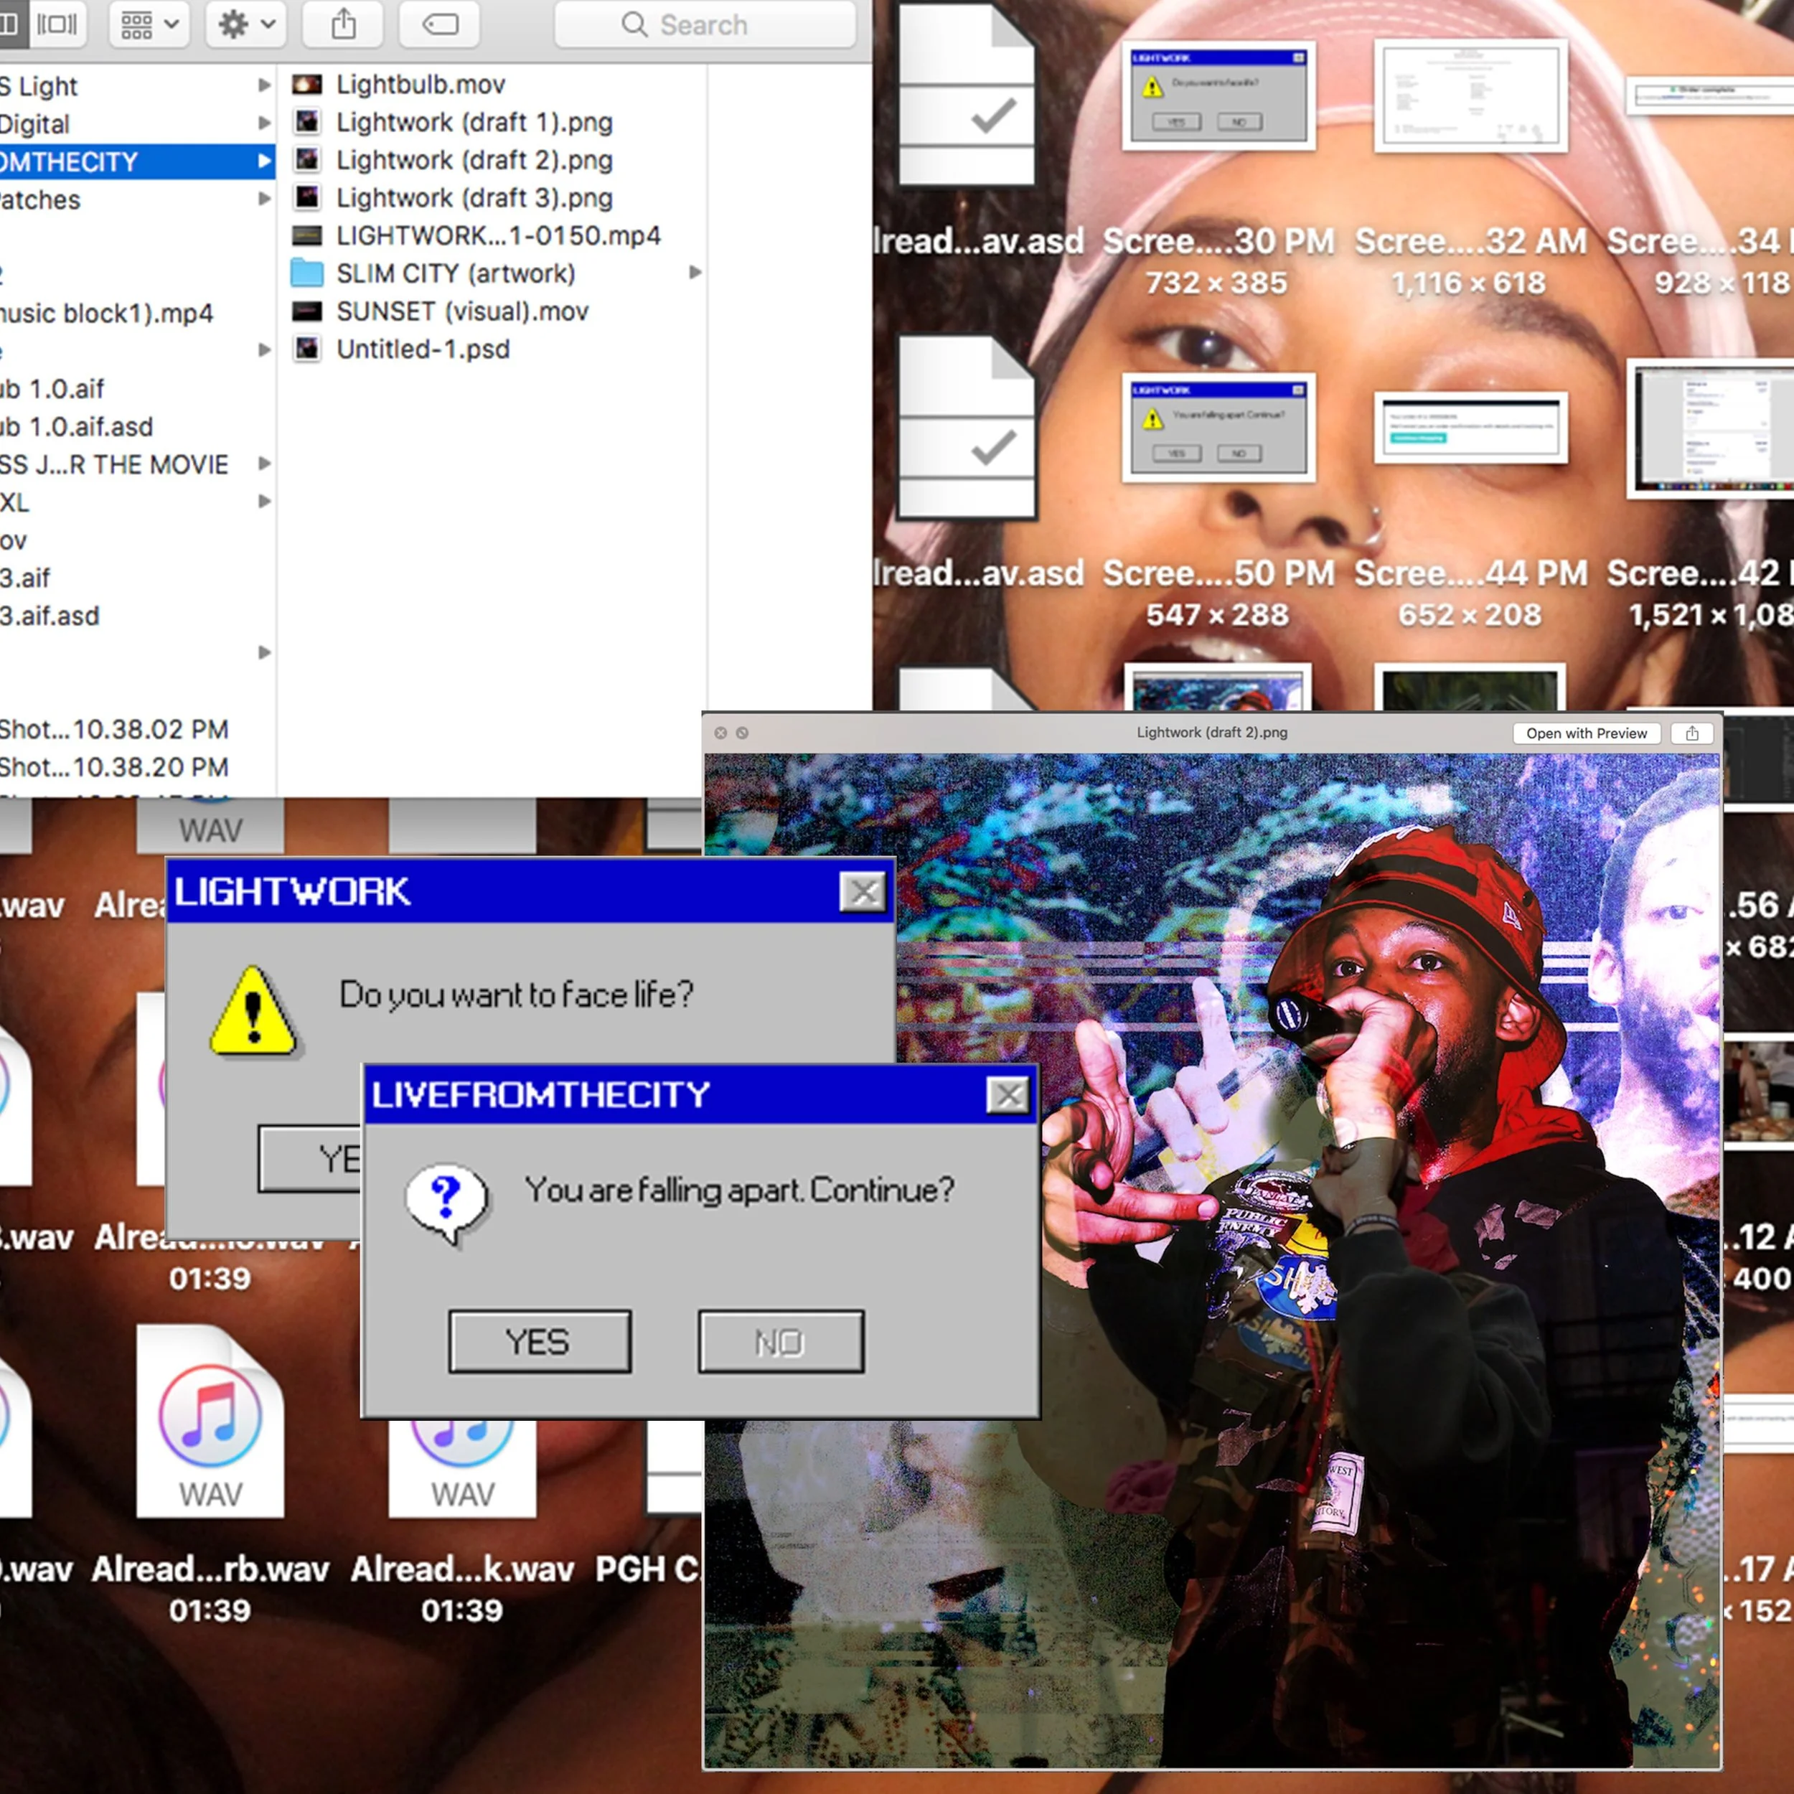Select the 652 × 208 screenshot thumbnail
1794x1794 pixels.
coord(1470,427)
